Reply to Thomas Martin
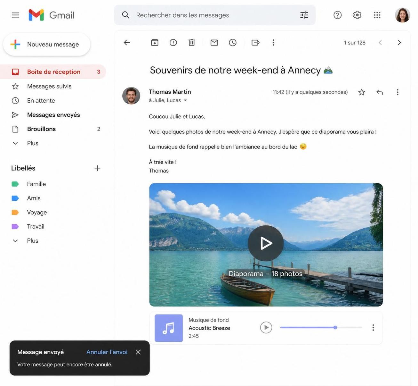The height and width of the screenshot is (386, 418). [x=380, y=92]
